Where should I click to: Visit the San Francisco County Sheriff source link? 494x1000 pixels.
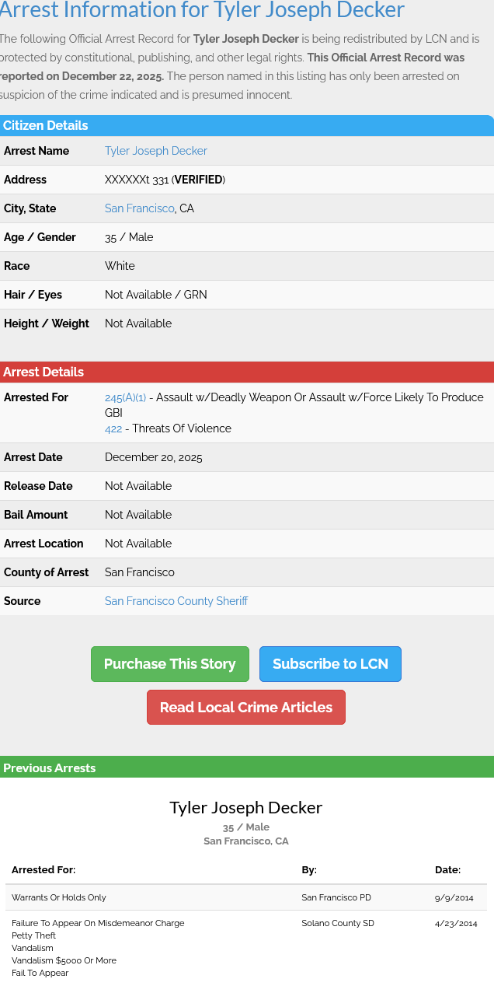point(176,601)
